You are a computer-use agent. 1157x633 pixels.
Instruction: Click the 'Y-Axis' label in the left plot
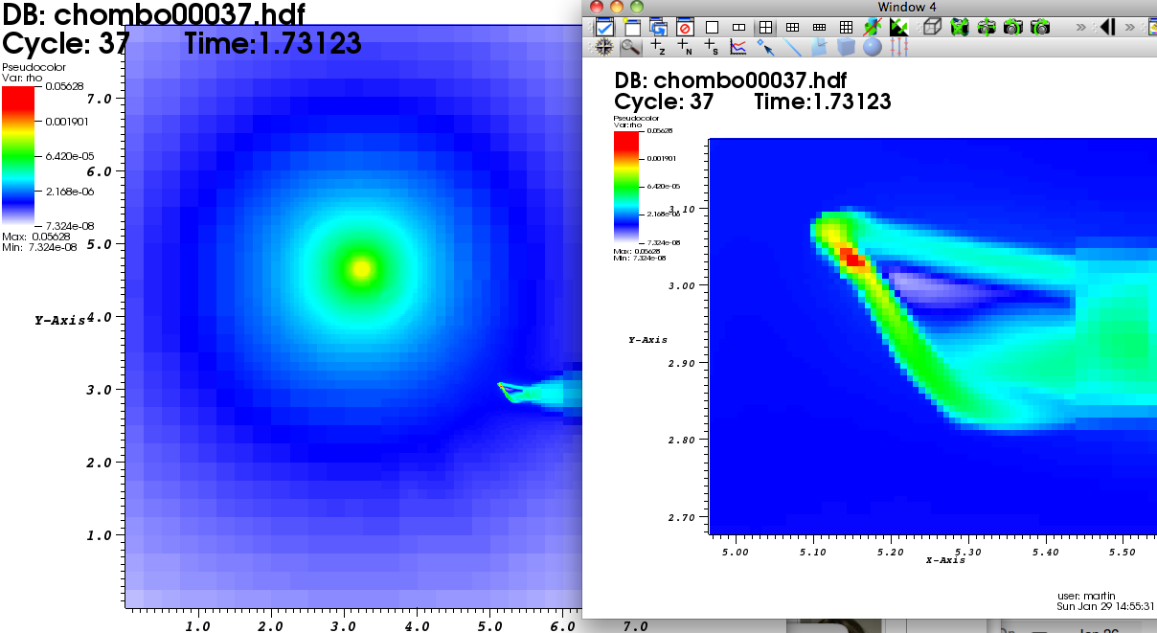click(x=60, y=320)
